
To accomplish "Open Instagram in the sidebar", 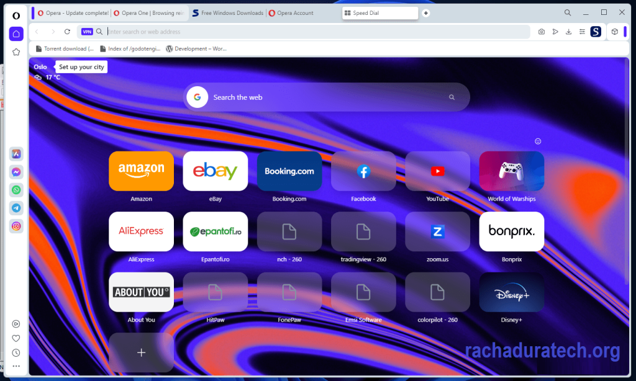I will pos(16,226).
